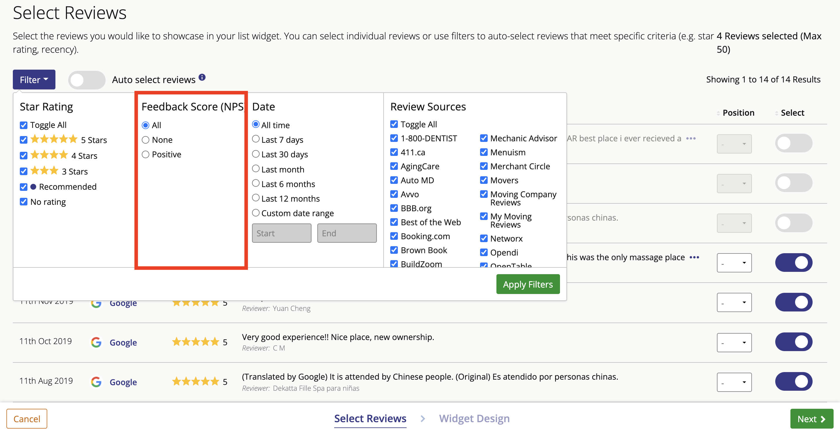Uncheck the Avvo source
Screen dimensions: 840x435
pos(394,194)
